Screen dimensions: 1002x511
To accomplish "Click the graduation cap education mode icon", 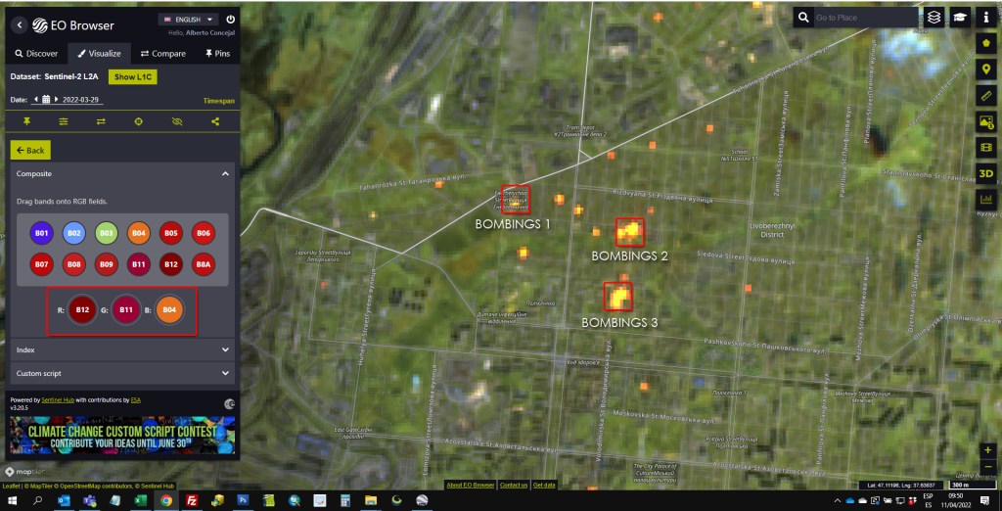I will point(961,17).
